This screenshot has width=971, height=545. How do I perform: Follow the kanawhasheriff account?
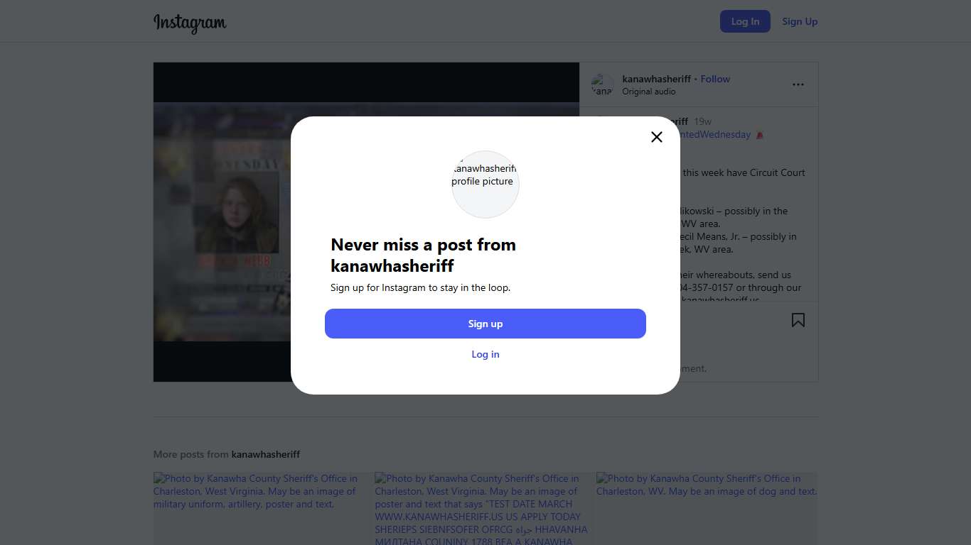[x=715, y=79]
